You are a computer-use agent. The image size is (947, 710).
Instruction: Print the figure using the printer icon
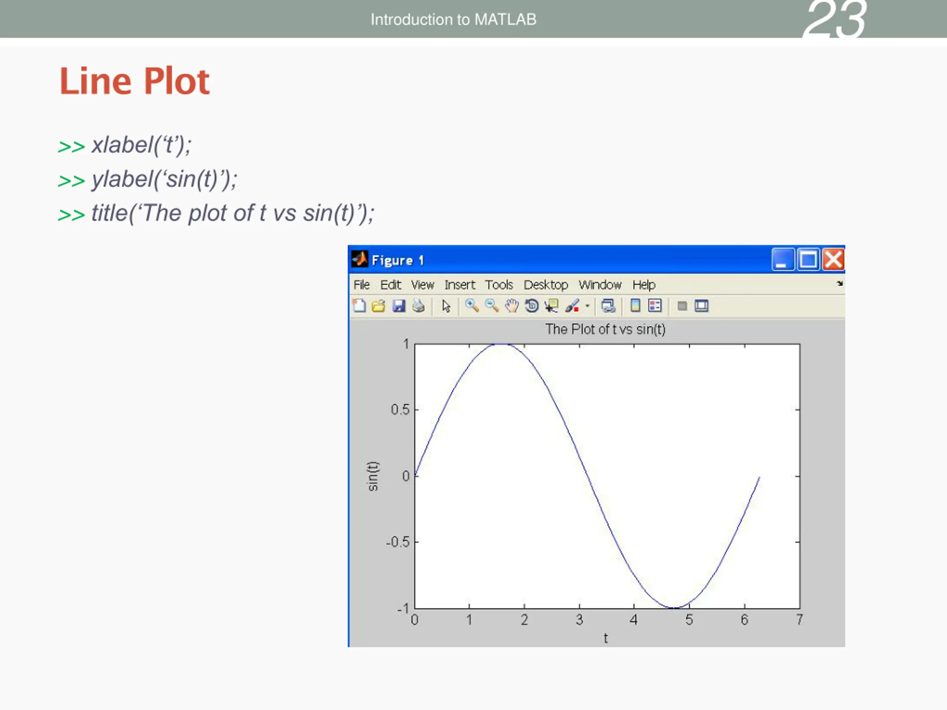pos(418,305)
